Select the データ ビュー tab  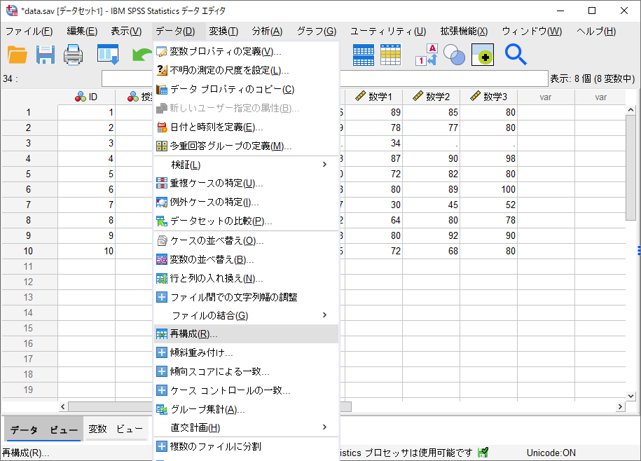tap(43, 429)
